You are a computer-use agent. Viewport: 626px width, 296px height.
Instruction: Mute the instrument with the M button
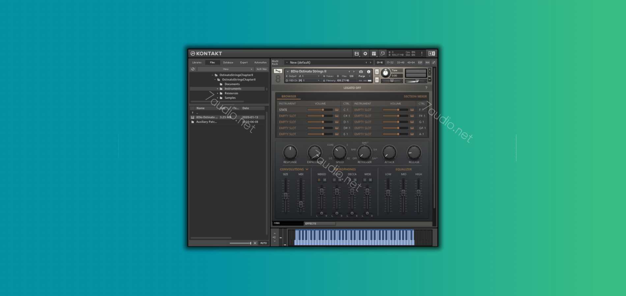pos(377,80)
